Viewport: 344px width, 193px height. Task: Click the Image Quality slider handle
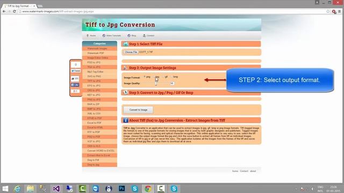[156, 84]
